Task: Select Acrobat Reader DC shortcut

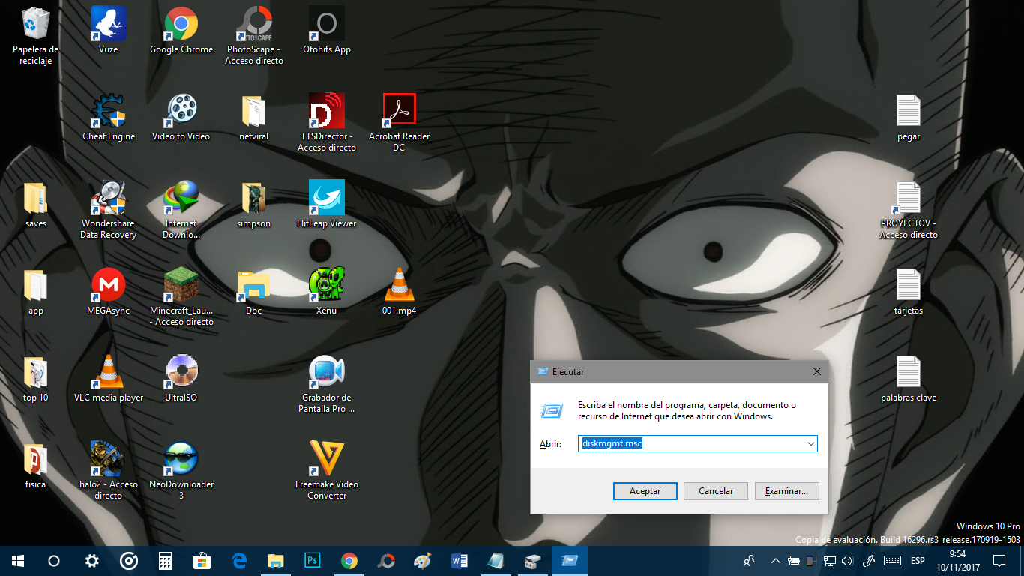Action: pyautogui.click(x=399, y=122)
